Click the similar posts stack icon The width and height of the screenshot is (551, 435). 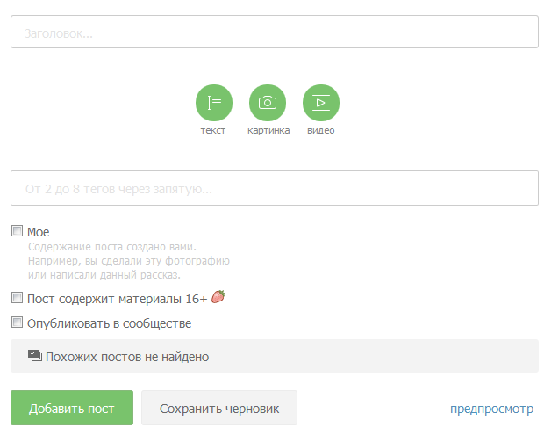point(35,355)
